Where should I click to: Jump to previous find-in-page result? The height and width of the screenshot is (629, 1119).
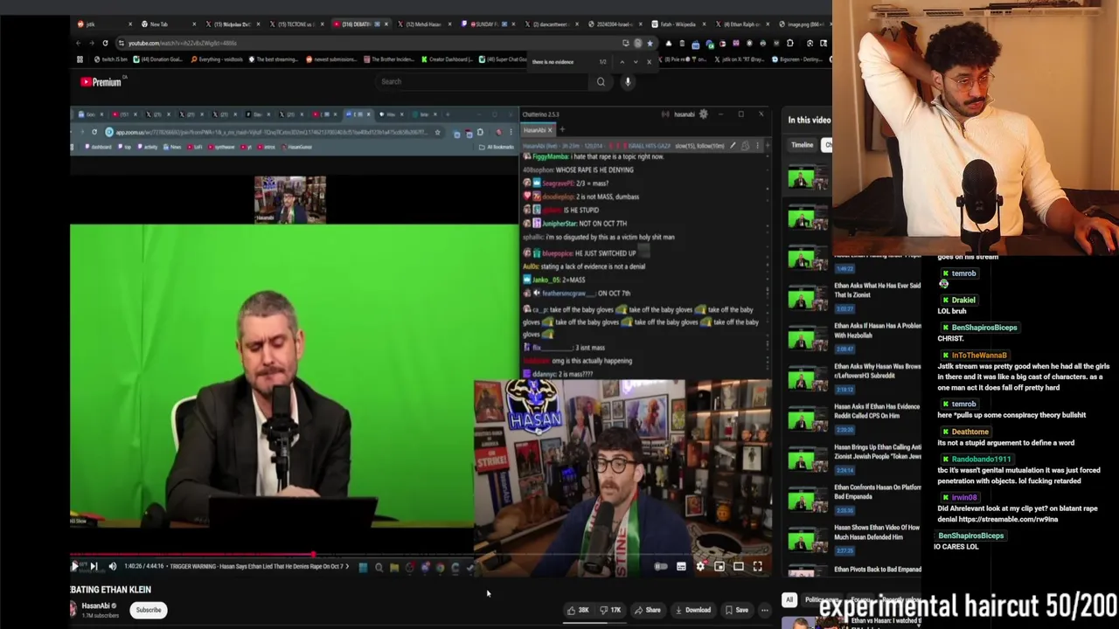click(622, 62)
